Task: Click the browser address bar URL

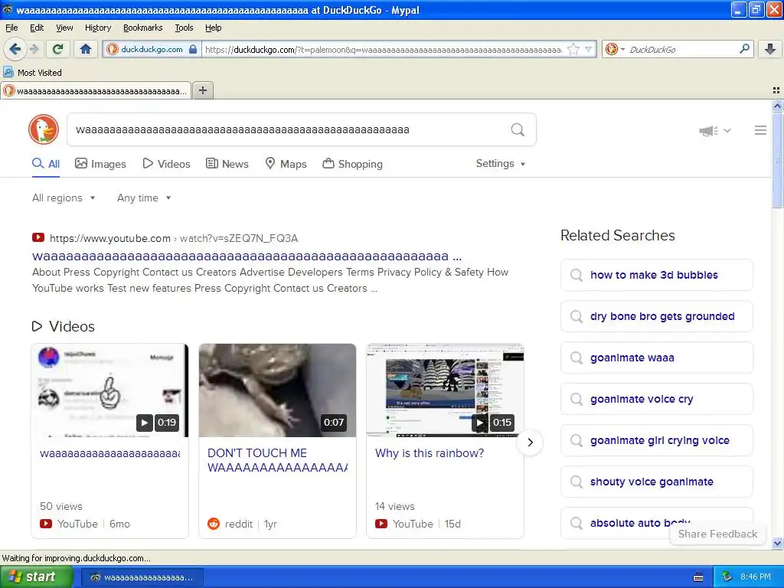Action: coord(383,49)
